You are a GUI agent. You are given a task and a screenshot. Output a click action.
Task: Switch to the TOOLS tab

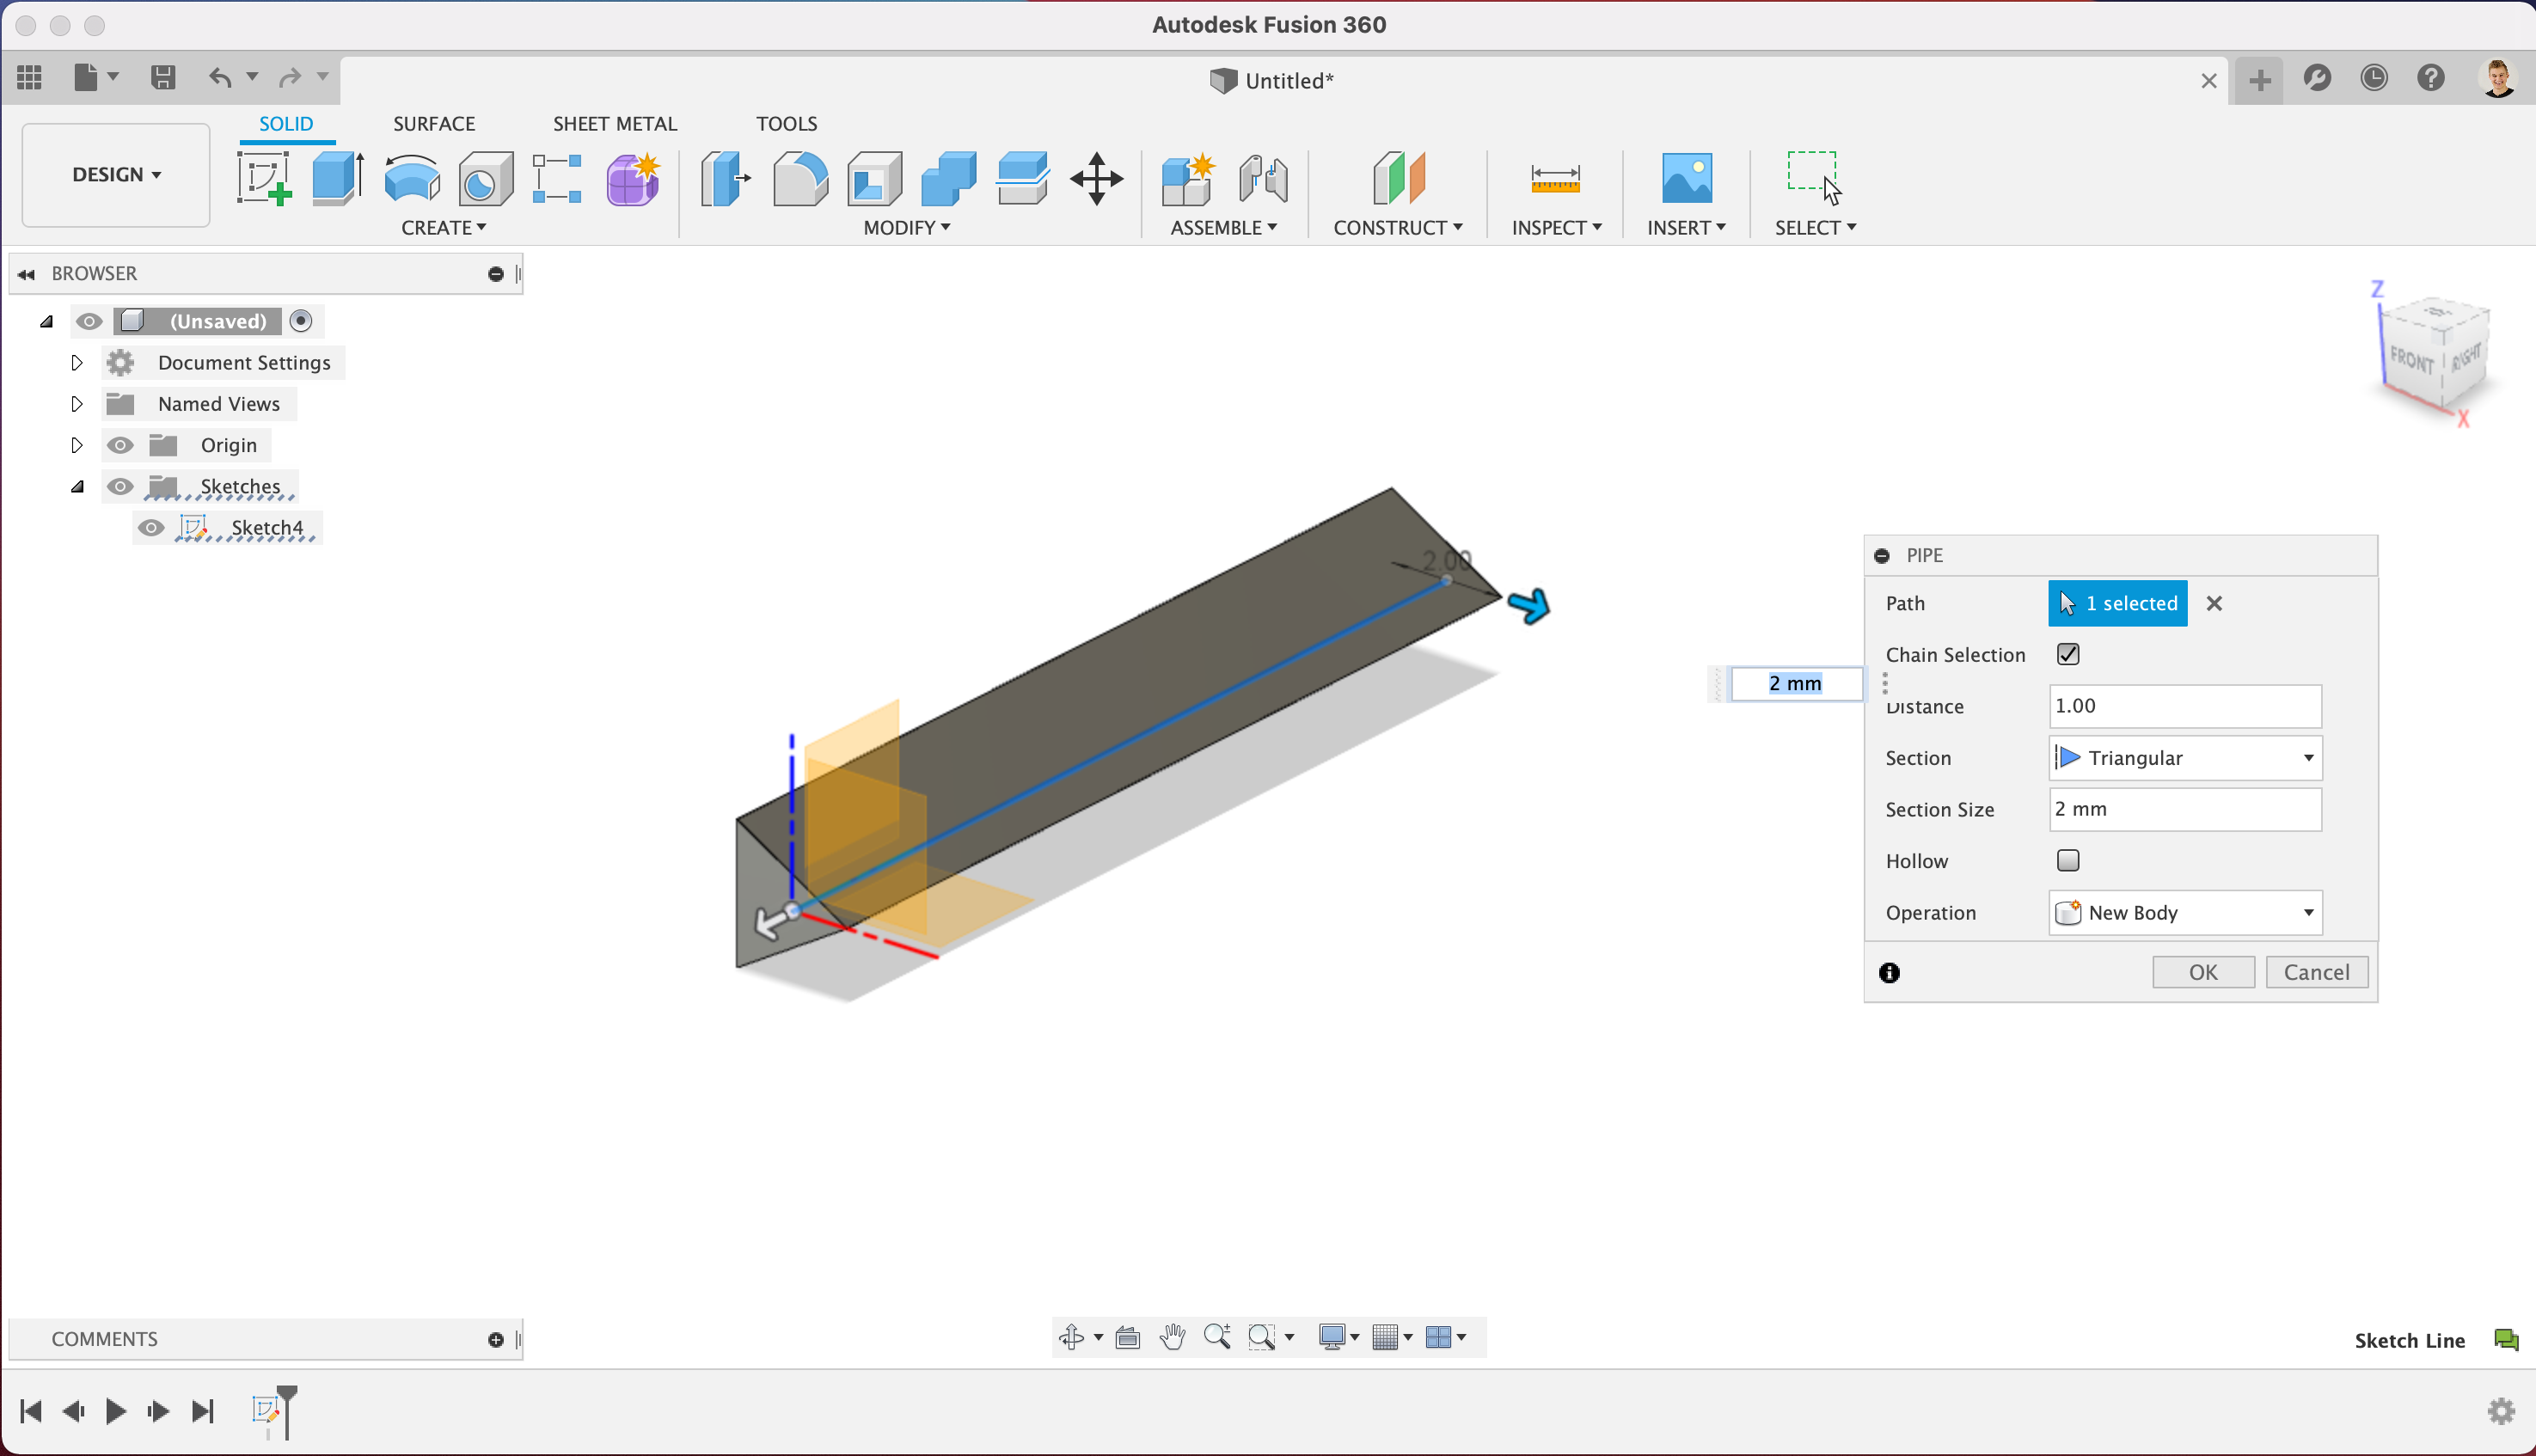click(x=786, y=124)
